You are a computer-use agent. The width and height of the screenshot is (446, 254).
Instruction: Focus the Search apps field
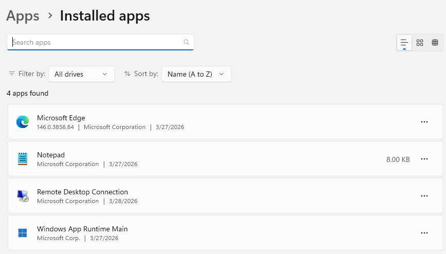(x=100, y=42)
